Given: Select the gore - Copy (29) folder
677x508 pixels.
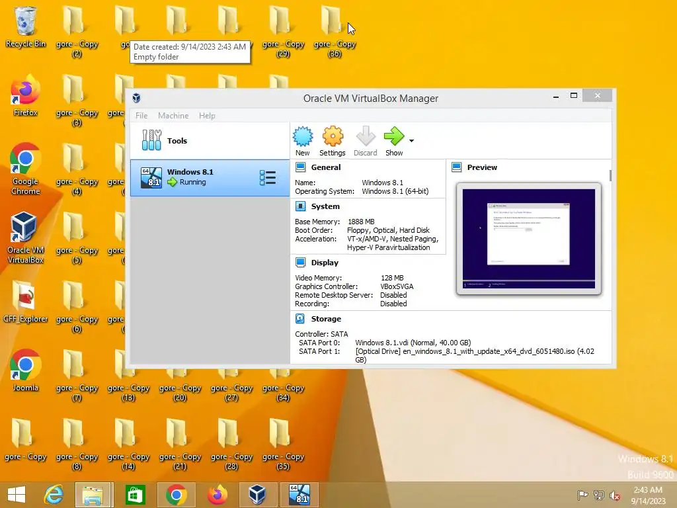Looking at the screenshot, I should tap(283, 31).
